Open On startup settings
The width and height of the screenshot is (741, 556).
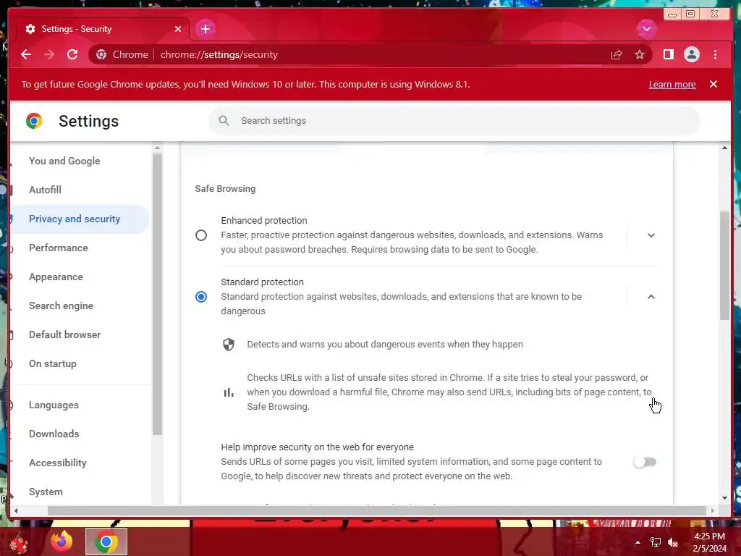pyautogui.click(x=52, y=363)
